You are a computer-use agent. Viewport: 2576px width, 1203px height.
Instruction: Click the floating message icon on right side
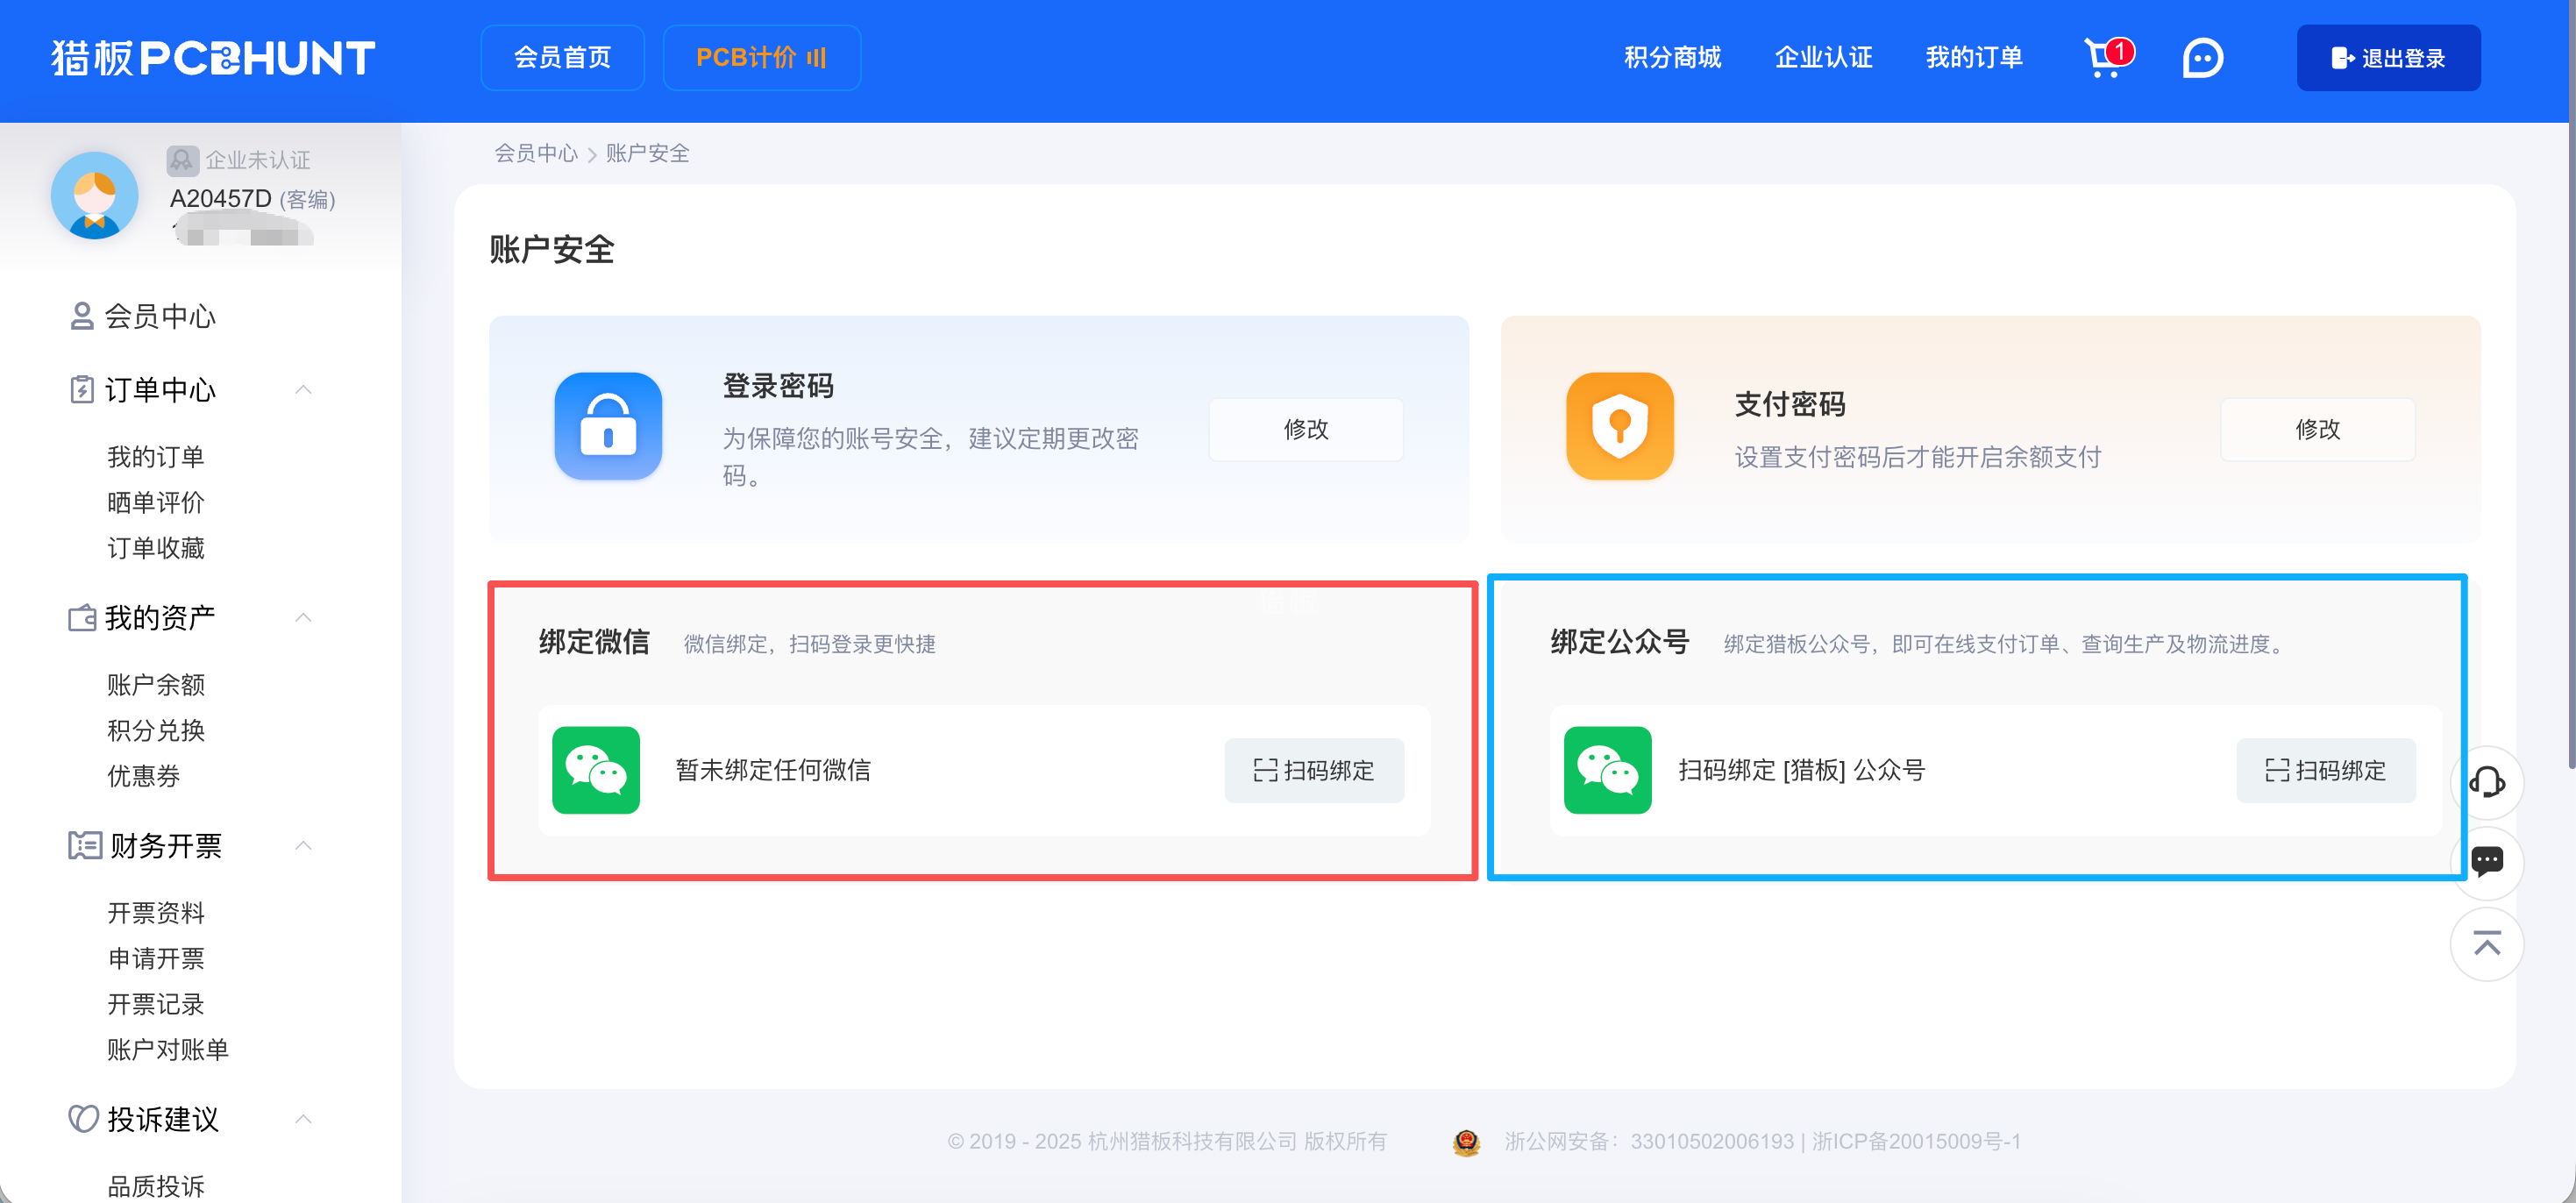2489,862
